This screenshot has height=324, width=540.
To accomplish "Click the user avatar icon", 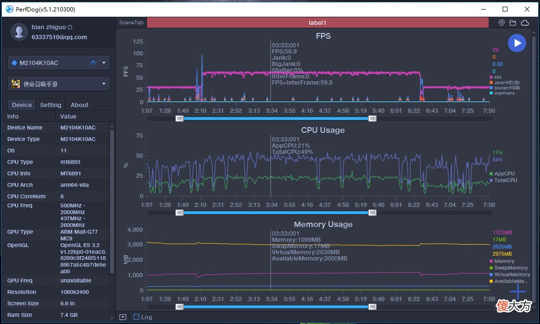I will (x=19, y=32).
